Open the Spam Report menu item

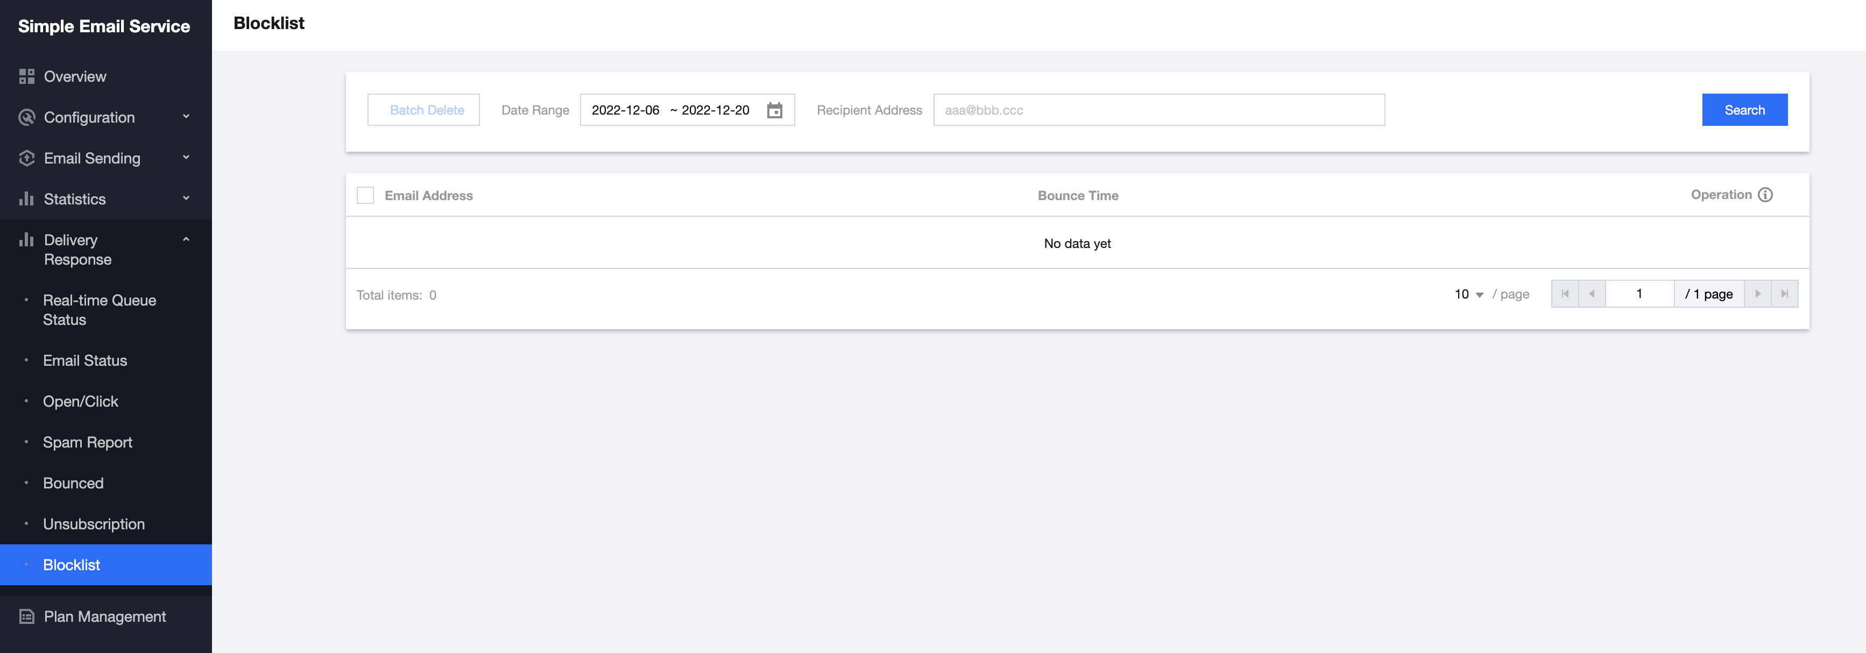click(88, 442)
